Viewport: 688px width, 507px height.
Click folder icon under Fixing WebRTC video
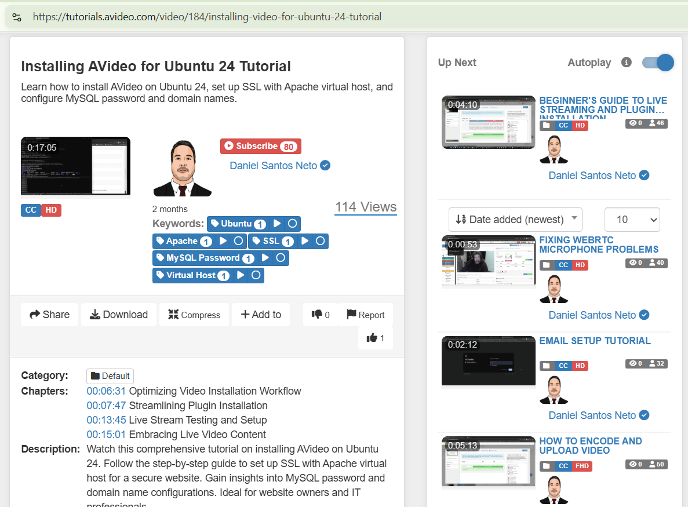547,265
